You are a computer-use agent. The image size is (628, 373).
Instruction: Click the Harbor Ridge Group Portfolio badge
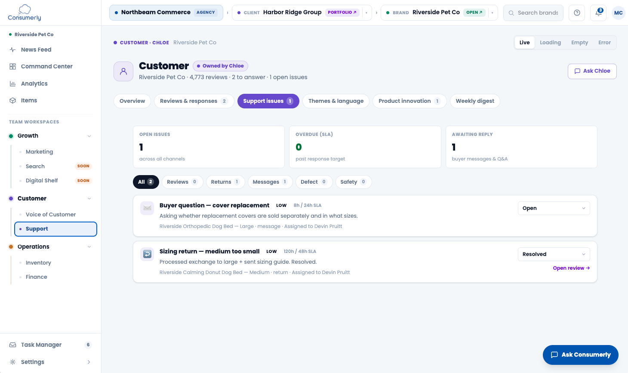point(342,12)
